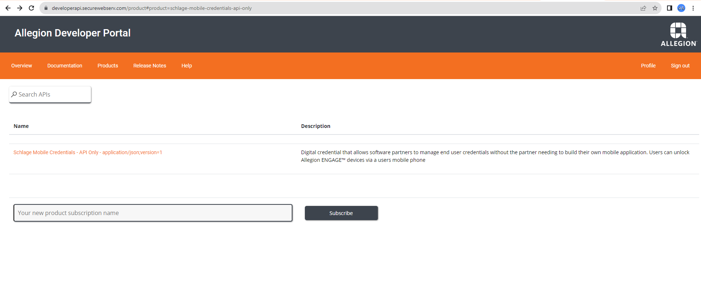Open the Help menu item
701x281 pixels.
click(x=187, y=66)
